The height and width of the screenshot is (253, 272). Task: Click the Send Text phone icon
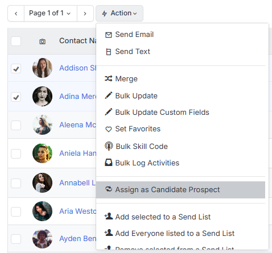pos(109,52)
